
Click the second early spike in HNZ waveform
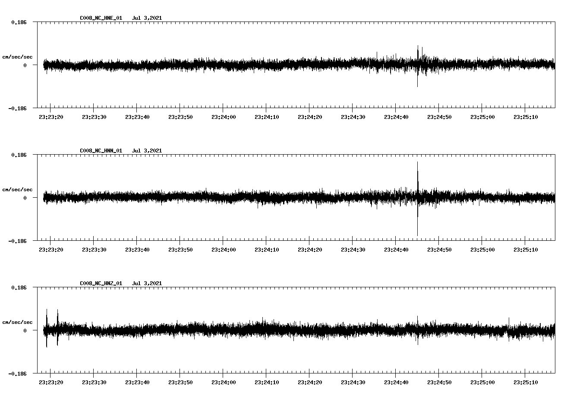click(57, 327)
